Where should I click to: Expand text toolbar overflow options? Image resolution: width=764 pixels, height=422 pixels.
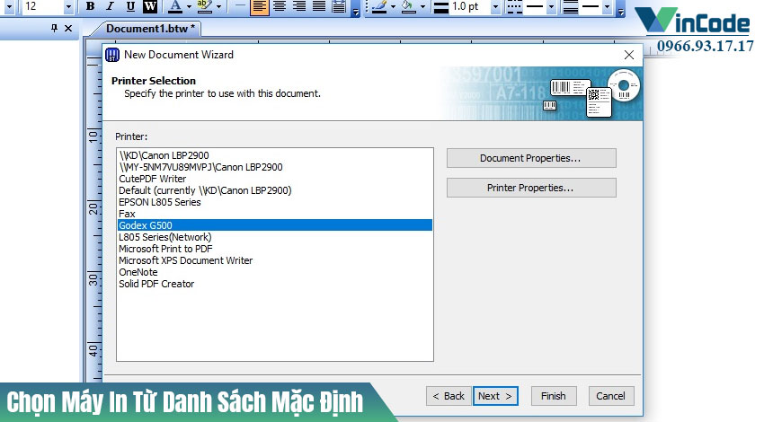[x=356, y=10]
